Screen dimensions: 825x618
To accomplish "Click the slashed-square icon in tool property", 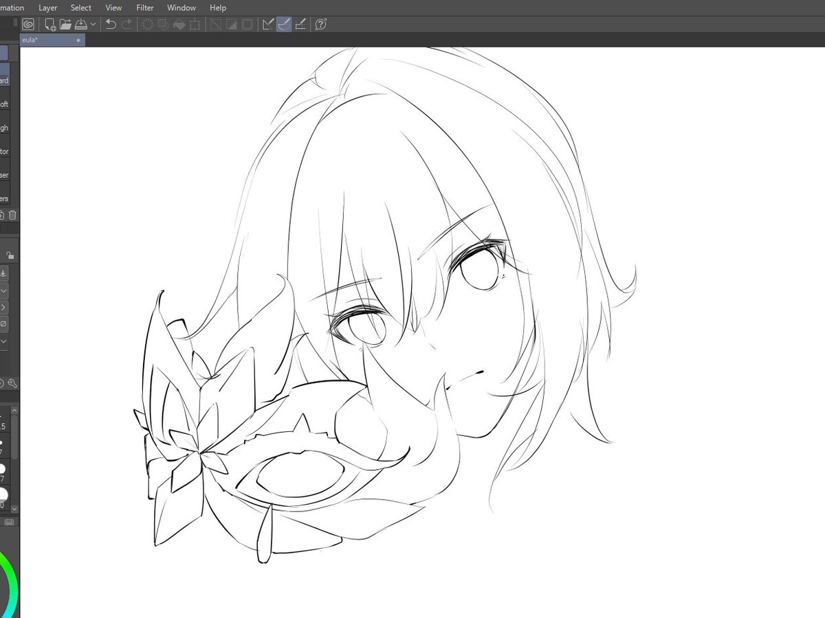I will [3, 323].
